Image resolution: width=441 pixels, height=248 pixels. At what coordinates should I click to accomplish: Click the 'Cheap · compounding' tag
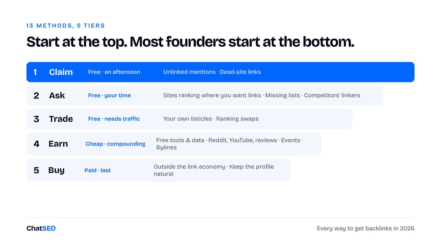click(x=115, y=144)
